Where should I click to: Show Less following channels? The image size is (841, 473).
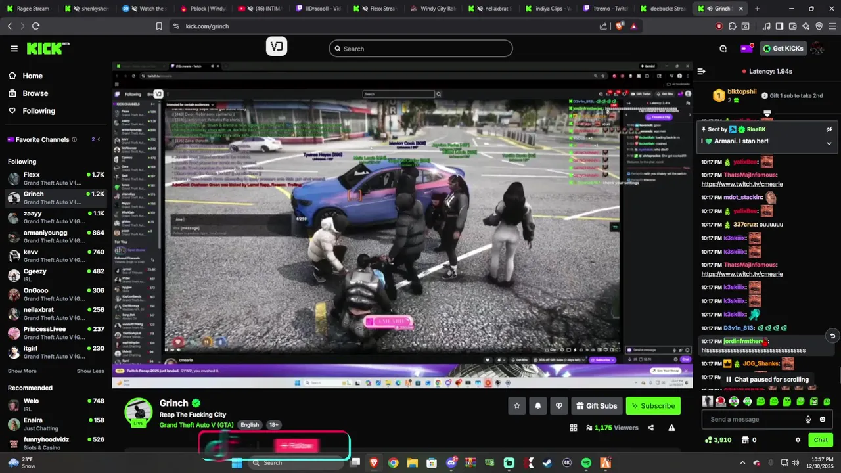click(x=91, y=371)
